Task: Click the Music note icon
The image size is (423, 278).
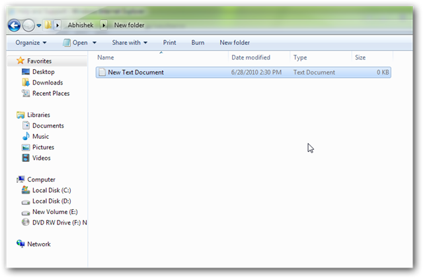Action: (x=26, y=136)
